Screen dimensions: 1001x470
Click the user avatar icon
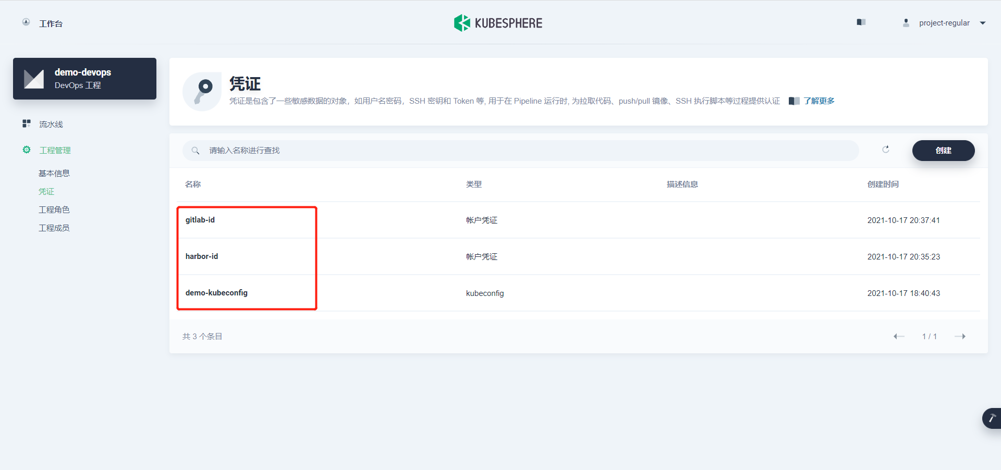pyautogui.click(x=906, y=23)
